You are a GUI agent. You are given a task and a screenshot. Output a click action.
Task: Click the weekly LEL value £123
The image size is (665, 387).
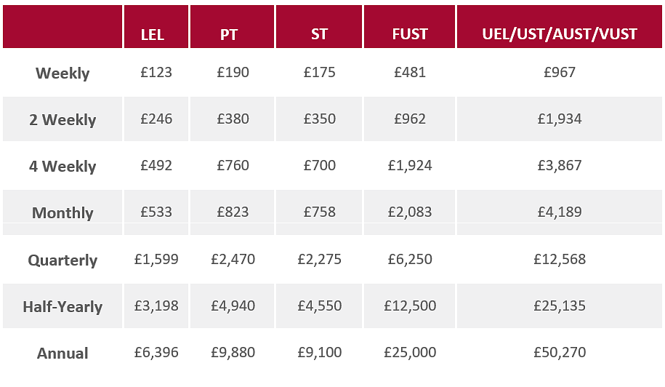coord(156,73)
